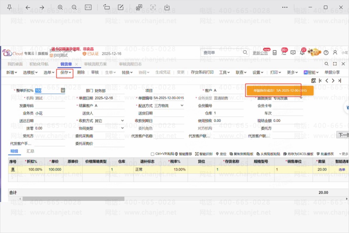This screenshot has height=233, width=349.
Task: Click the calculator icon beside 整单折扣%
Action: point(63,90)
